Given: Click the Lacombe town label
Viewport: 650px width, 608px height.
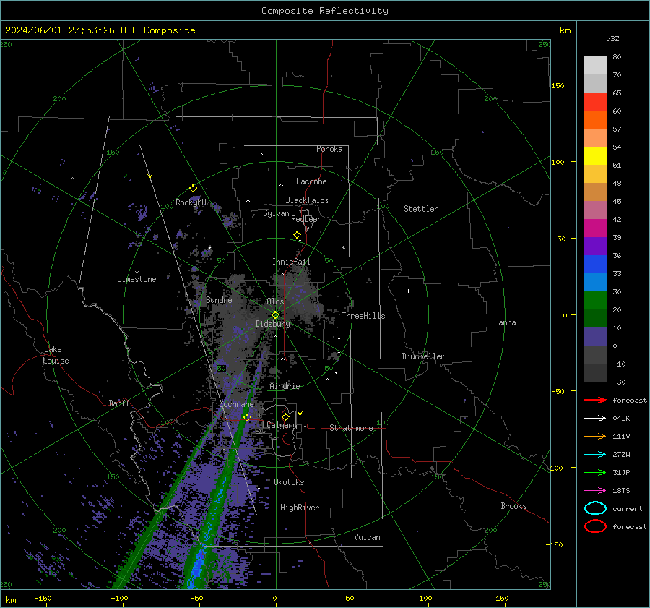Looking at the screenshot, I should [311, 181].
